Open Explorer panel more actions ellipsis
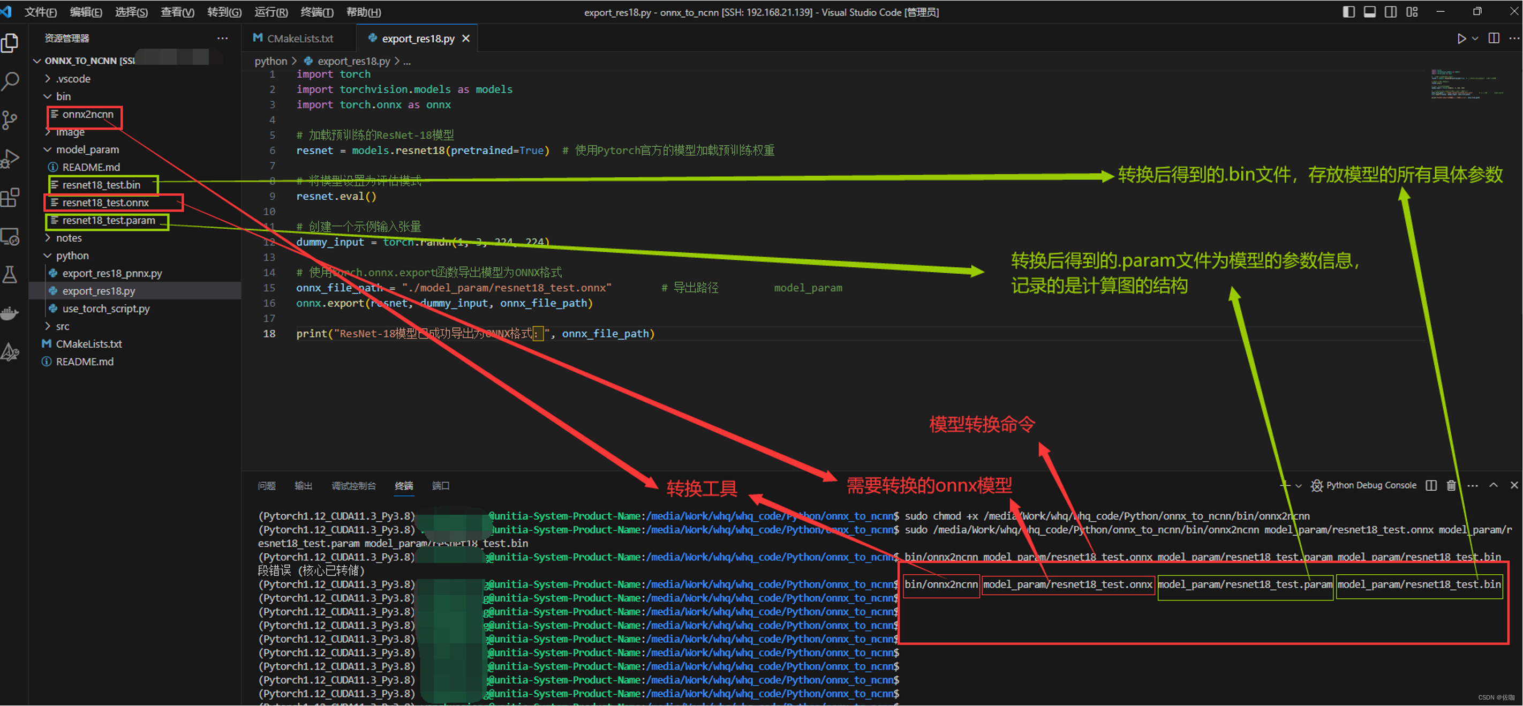 222,39
